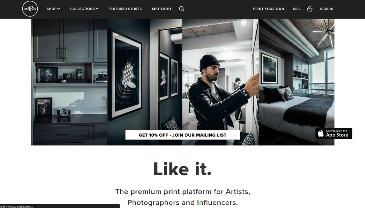The height and width of the screenshot is (208, 365).
Task: Go to the SPOTLIGHT section
Action: 161,9
